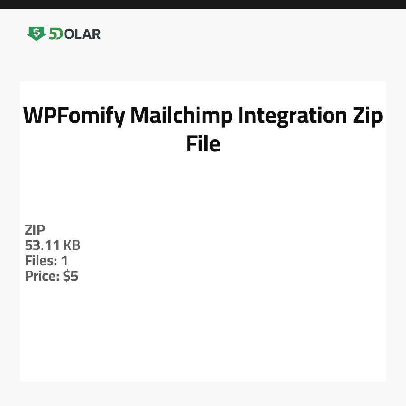This screenshot has height=406, width=406.
Task: Click the empty white card area below Price
Action: pos(203,334)
